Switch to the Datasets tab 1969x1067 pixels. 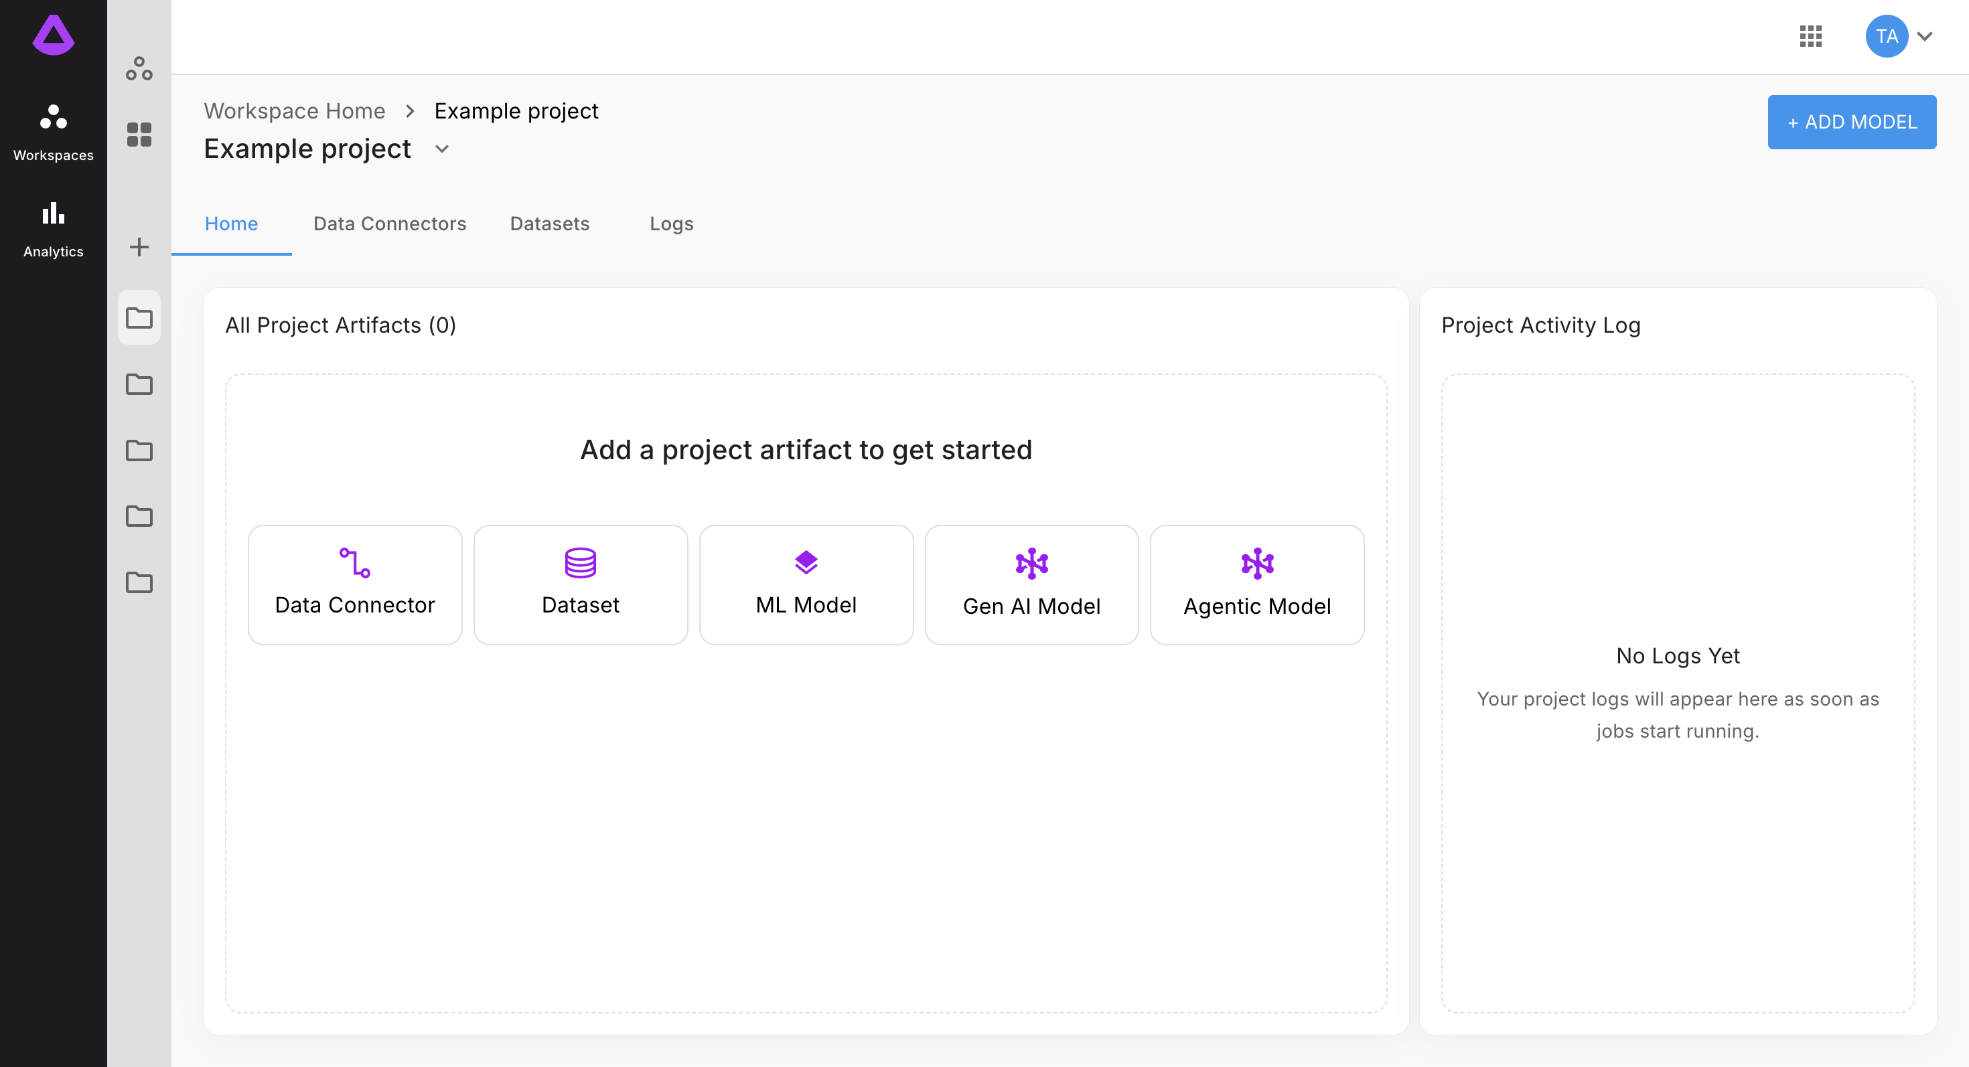[x=550, y=224]
